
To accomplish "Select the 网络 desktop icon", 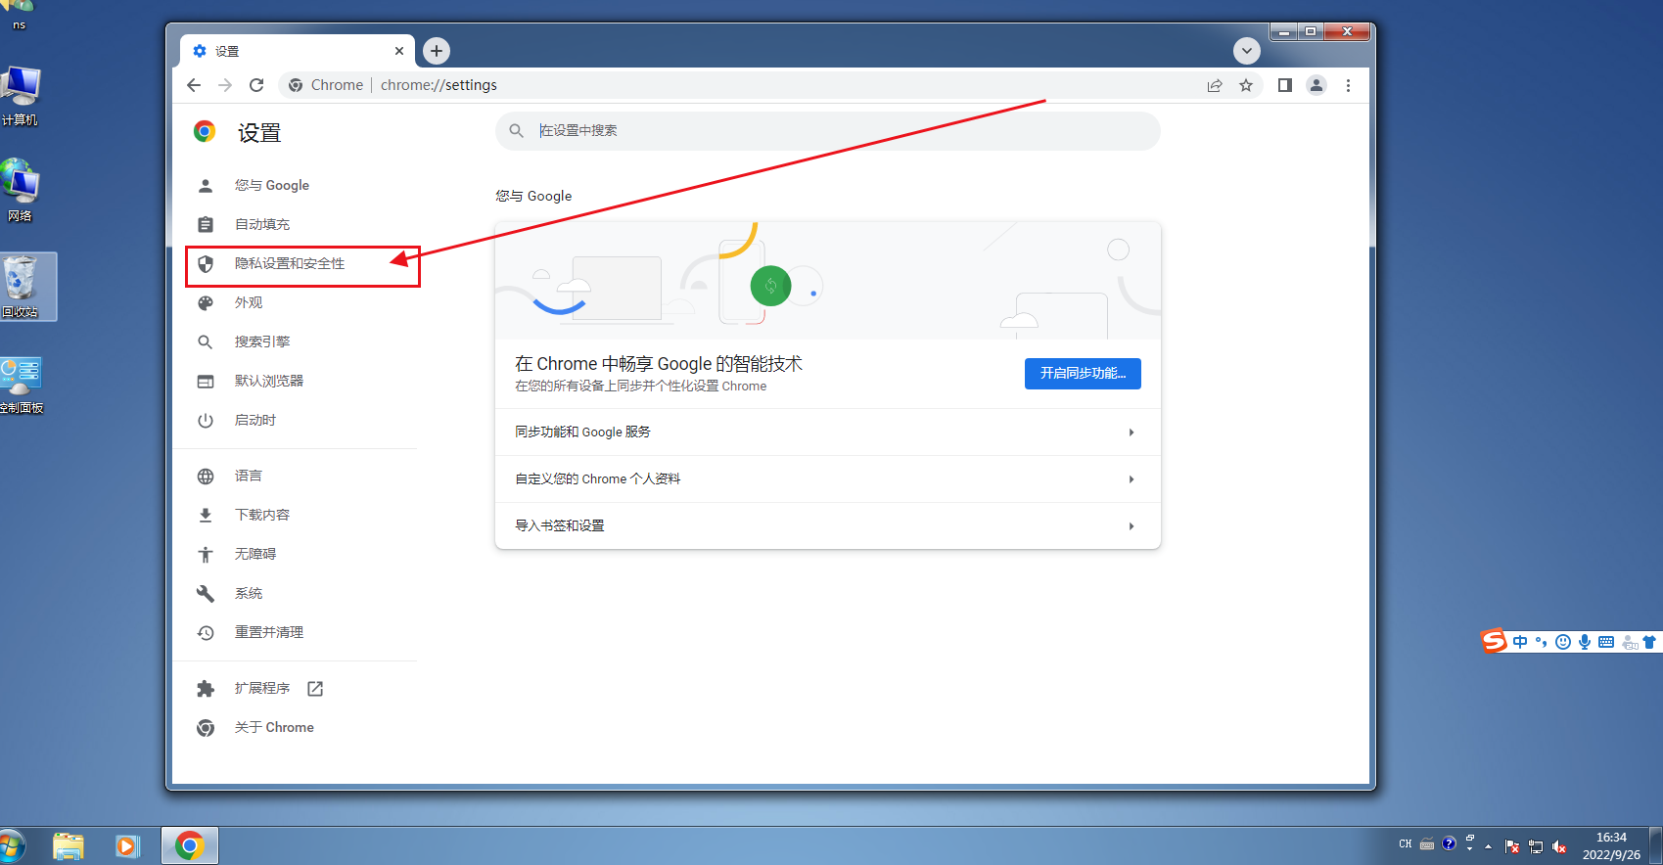I will point(21,191).
